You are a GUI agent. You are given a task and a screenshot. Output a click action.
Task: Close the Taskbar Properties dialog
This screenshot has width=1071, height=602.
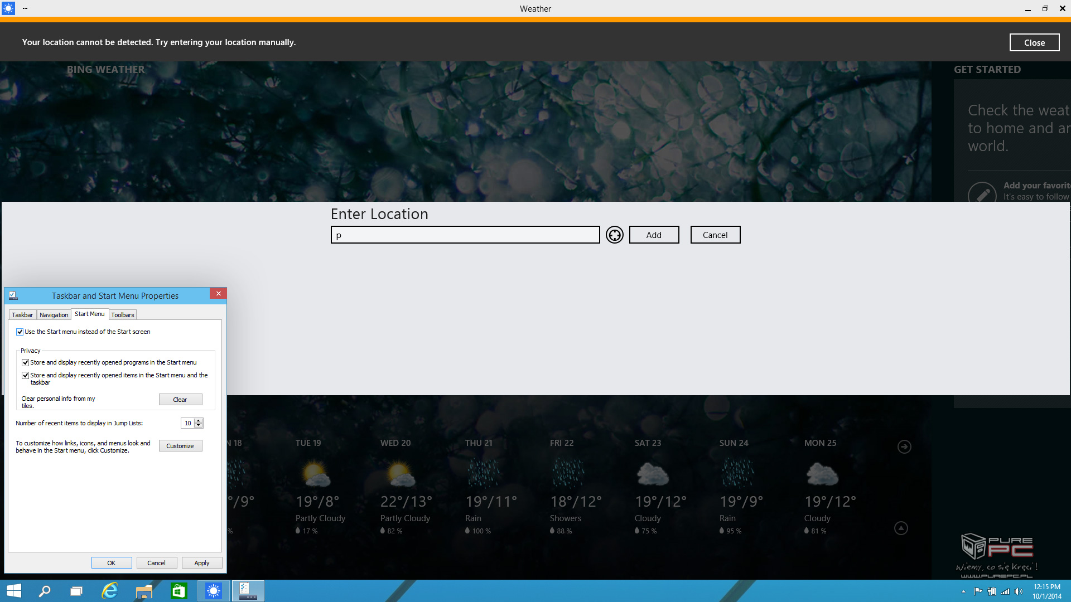point(218,293)
